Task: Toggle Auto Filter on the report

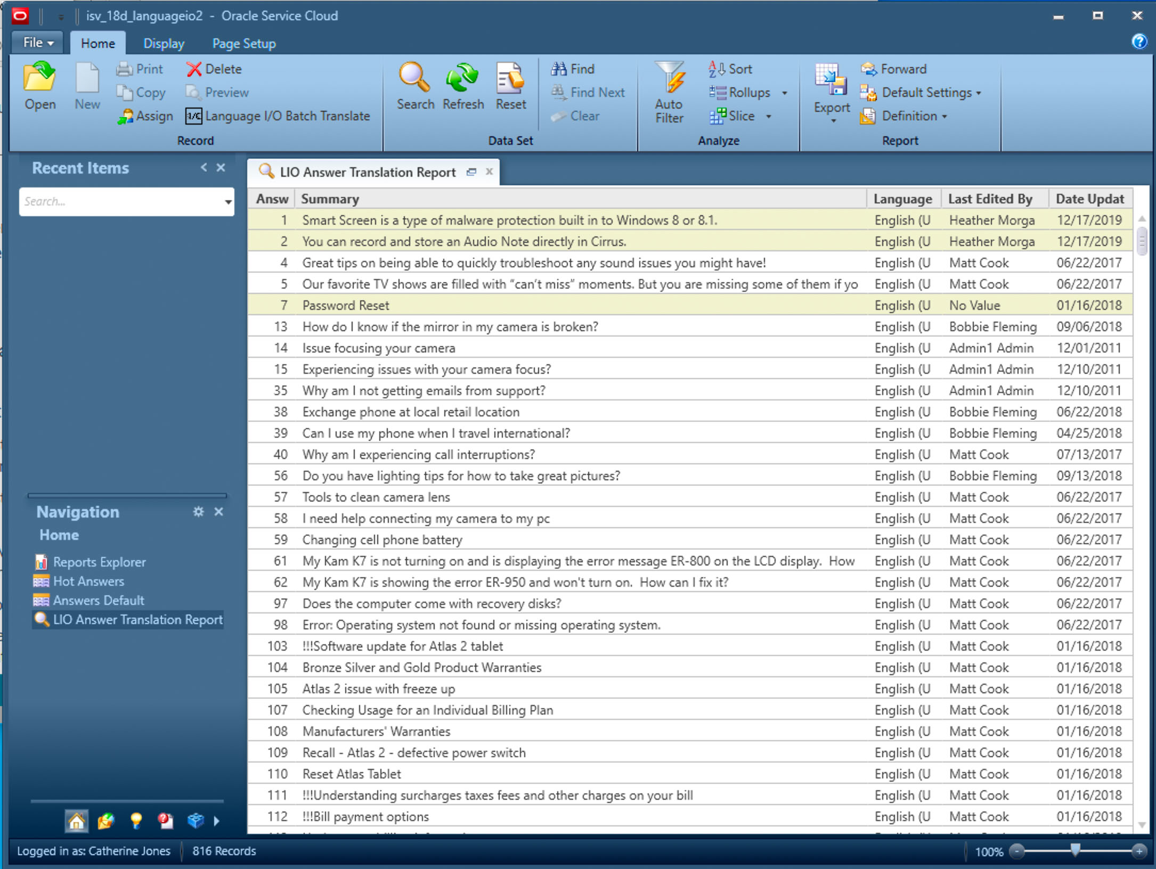Action: 669,92
